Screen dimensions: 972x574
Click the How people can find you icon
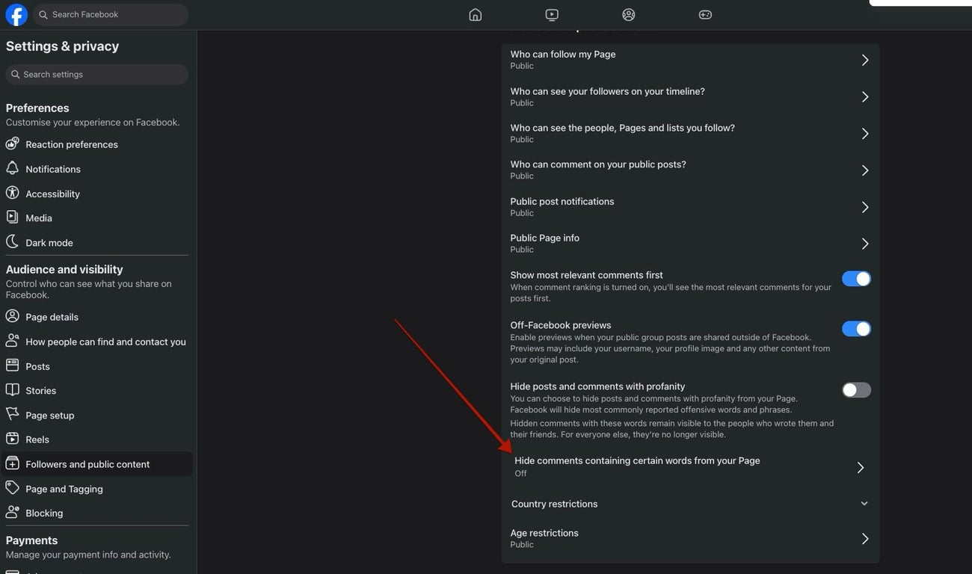pos(13,341)
